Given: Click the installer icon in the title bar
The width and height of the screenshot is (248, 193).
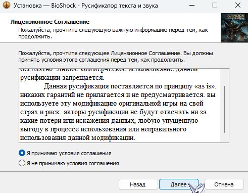Looking at the screenshot, I should (x=6, y=6).
